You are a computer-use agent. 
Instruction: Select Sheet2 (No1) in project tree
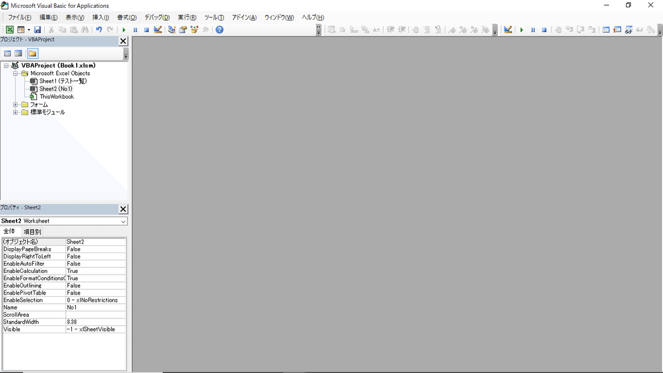pyautogui.click(x=56, y=88)
